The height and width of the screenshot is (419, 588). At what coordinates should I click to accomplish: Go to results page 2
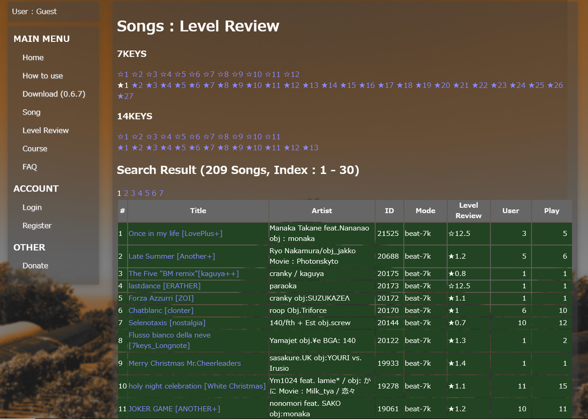126,193
